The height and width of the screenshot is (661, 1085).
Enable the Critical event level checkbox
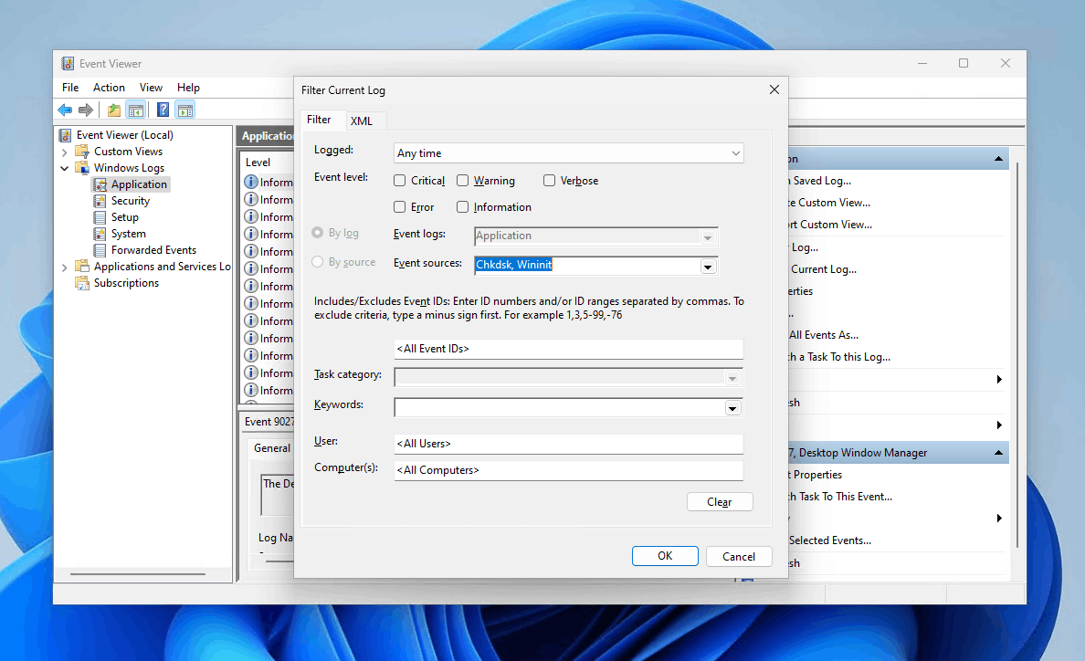pos(400,181)
